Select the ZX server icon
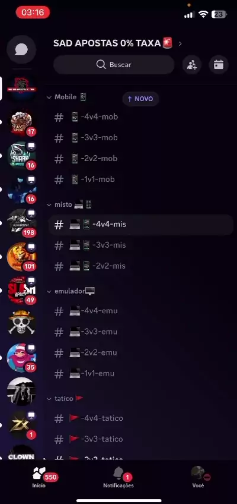This screenshot has width=237, height=504. pos(21,425)
